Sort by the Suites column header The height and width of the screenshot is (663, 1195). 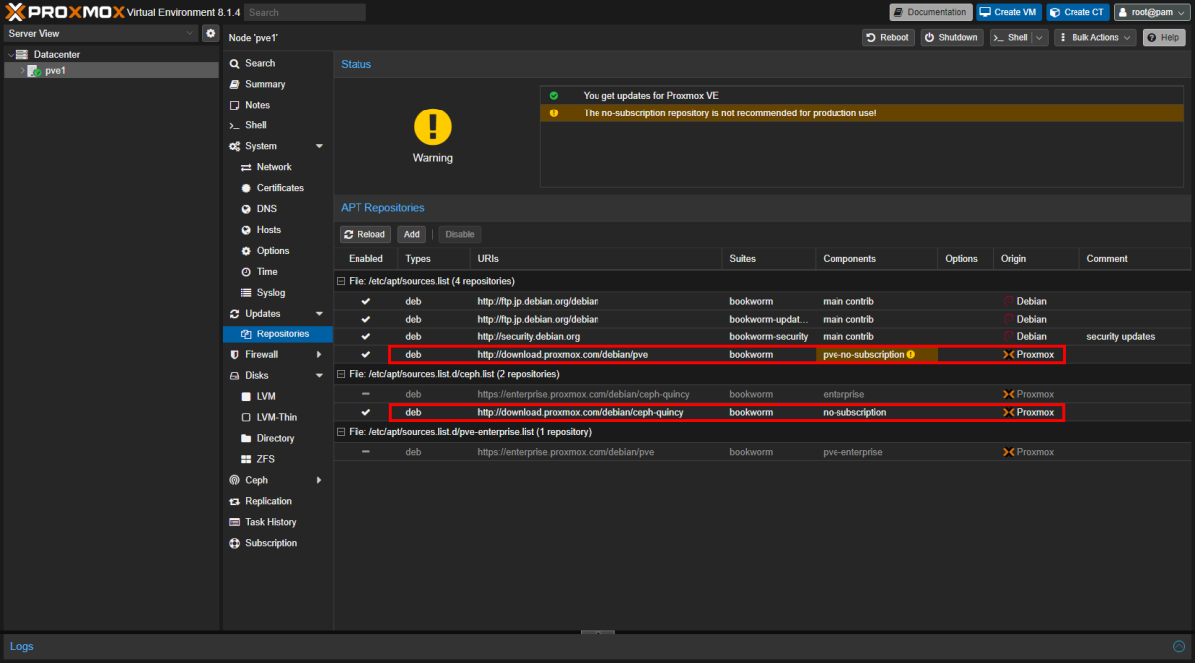[768, 258]
